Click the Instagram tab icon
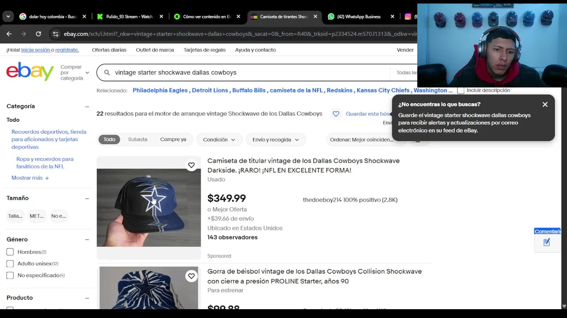Screen dimensions: 567x318 (x=408, y=16)
